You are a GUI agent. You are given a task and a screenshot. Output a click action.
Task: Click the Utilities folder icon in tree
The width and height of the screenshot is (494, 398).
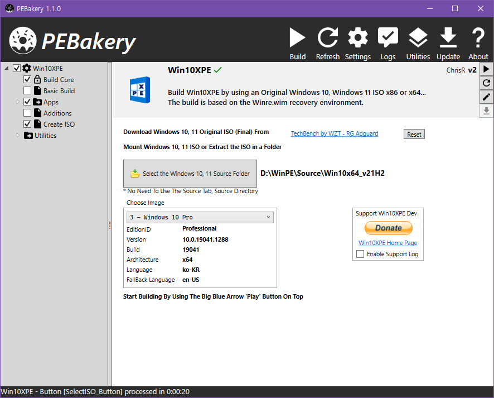[28, 135]
